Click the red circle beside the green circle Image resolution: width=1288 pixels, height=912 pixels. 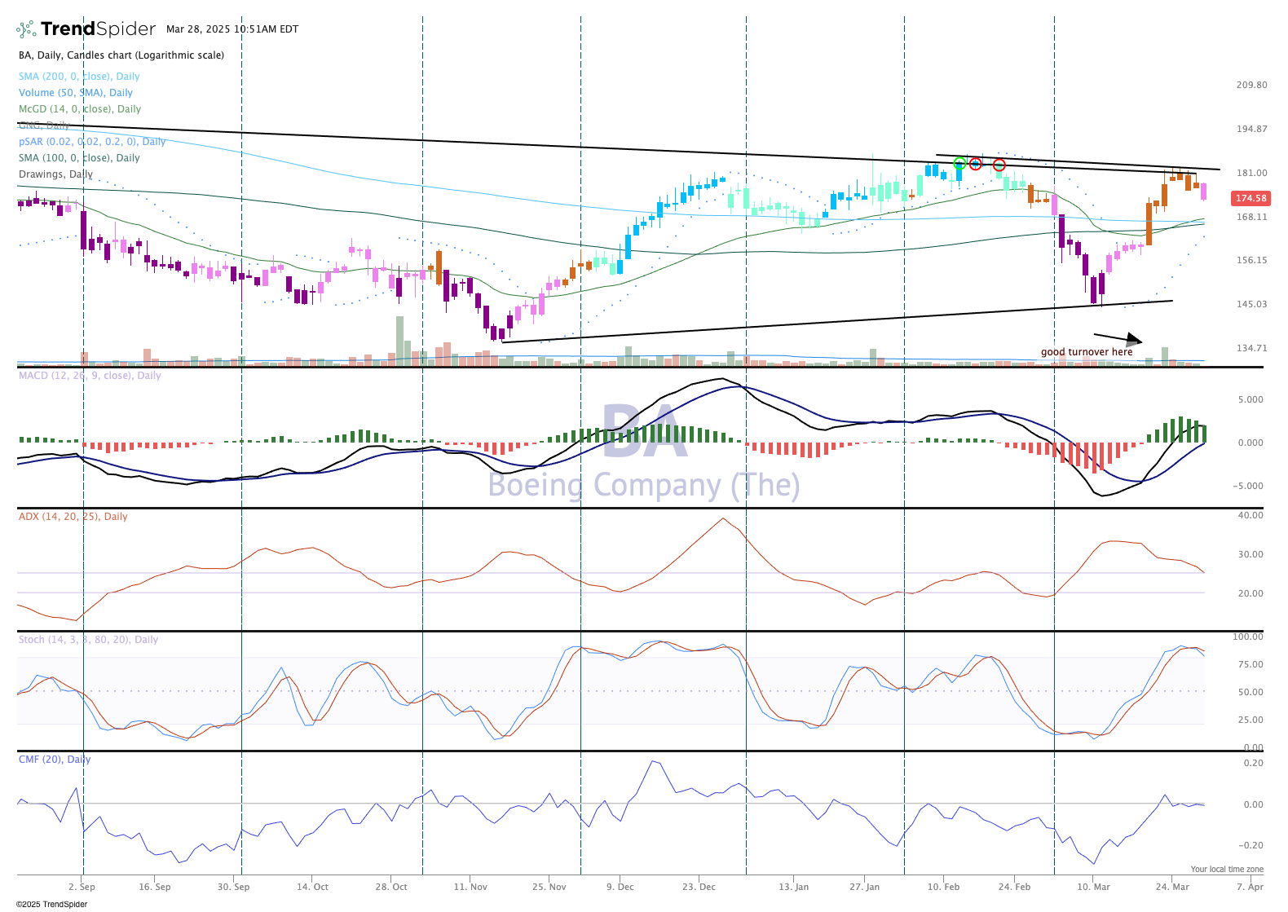(x=975, y=164)
